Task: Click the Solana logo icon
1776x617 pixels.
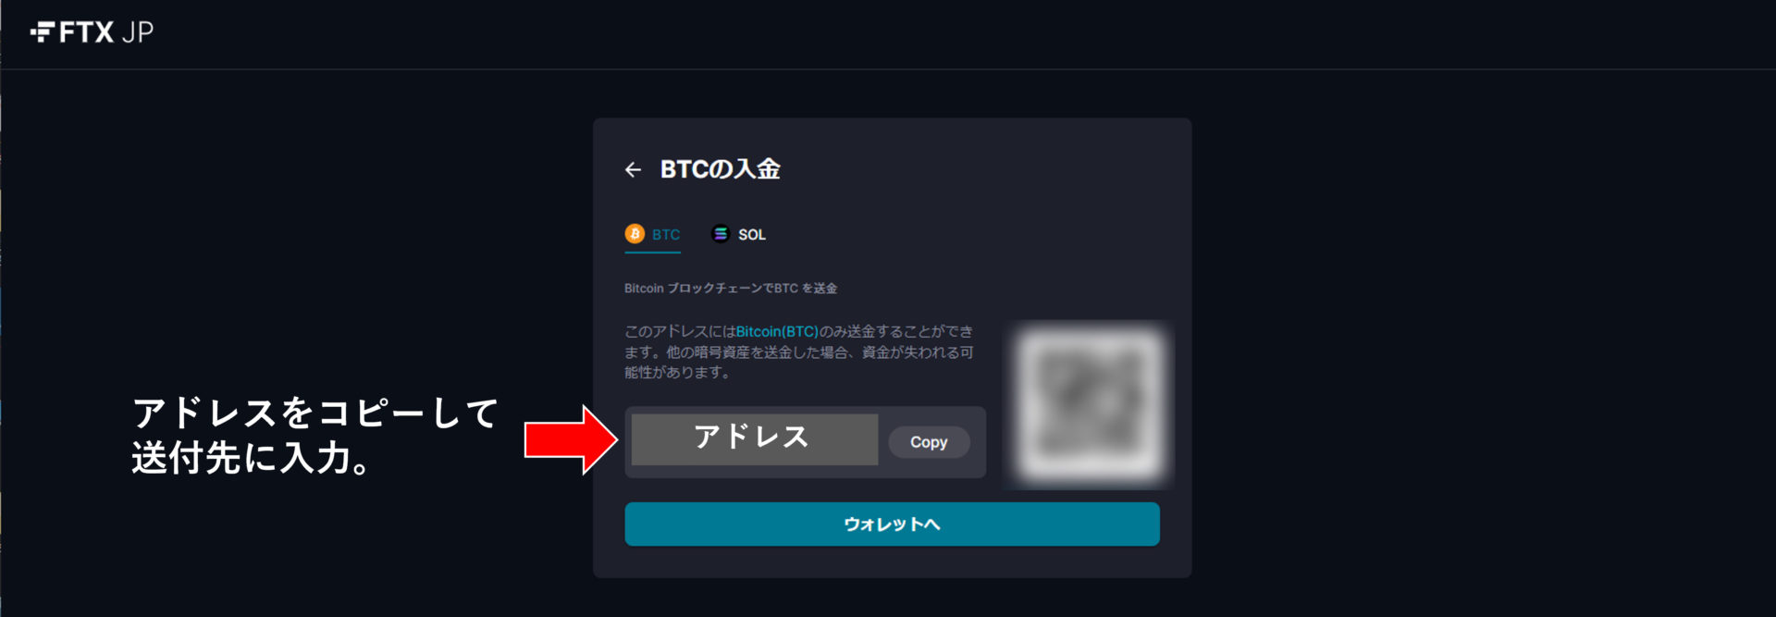Action: 721,234
